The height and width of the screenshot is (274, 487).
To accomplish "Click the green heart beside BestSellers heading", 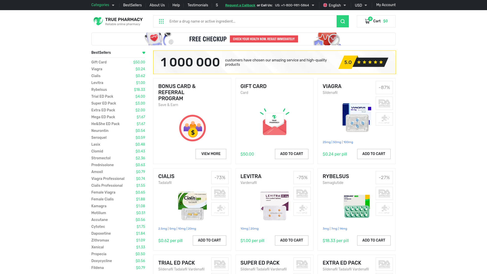I will click(x=144, y=53).
